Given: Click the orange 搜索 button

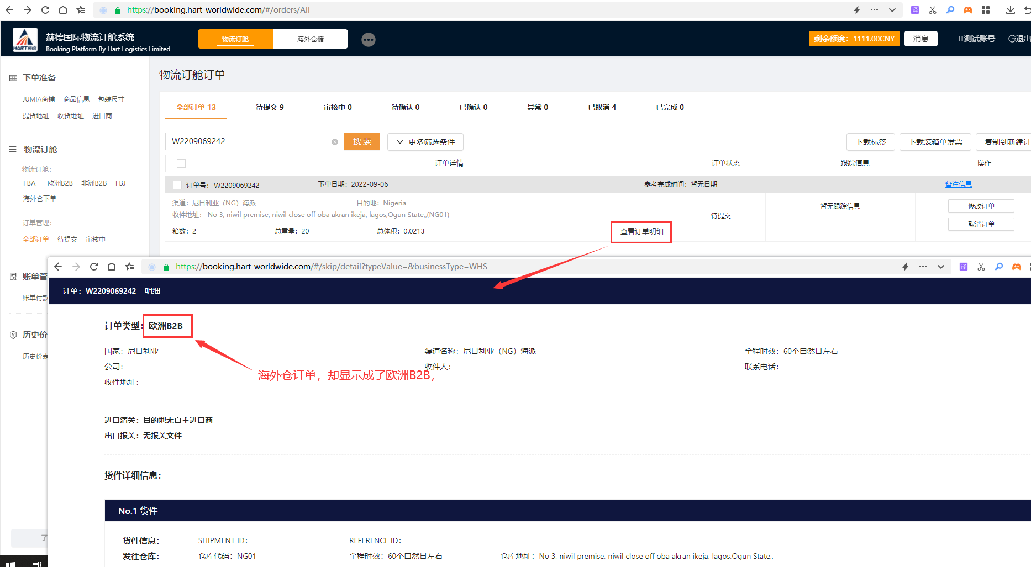Looking at the screenshot, I should pos(362,141).
